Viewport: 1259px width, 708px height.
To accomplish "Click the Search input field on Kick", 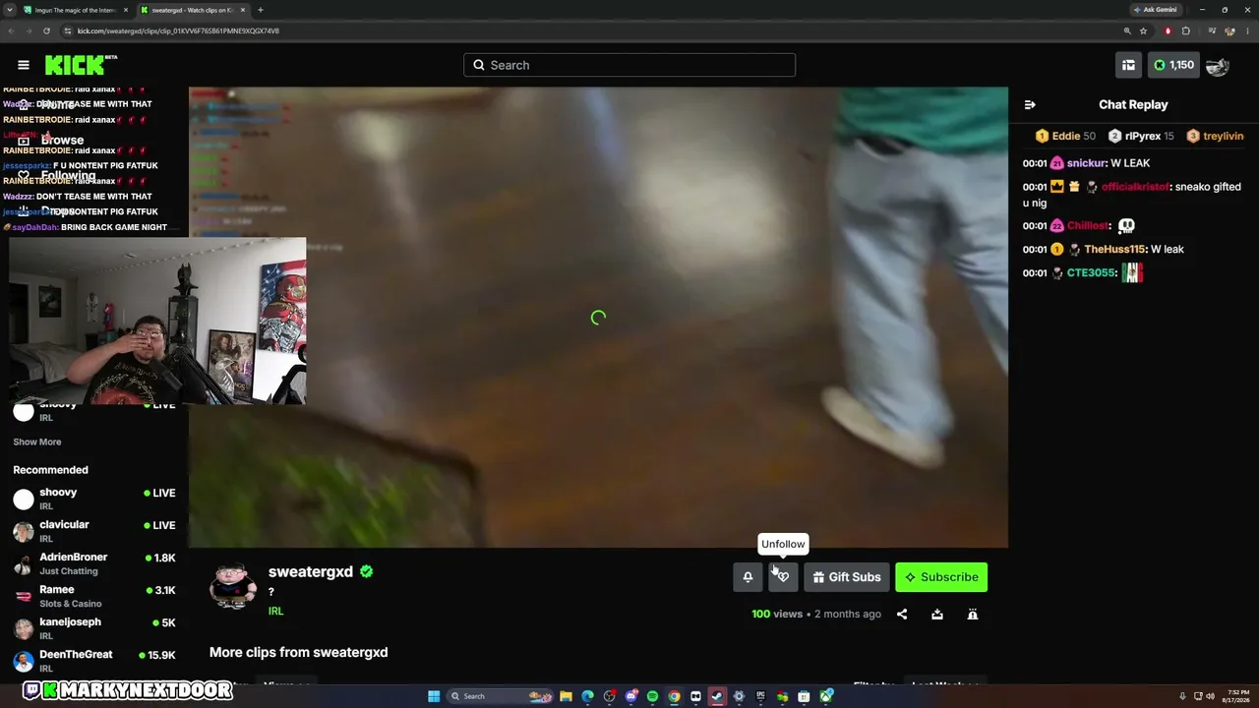I will coord(629,65).
